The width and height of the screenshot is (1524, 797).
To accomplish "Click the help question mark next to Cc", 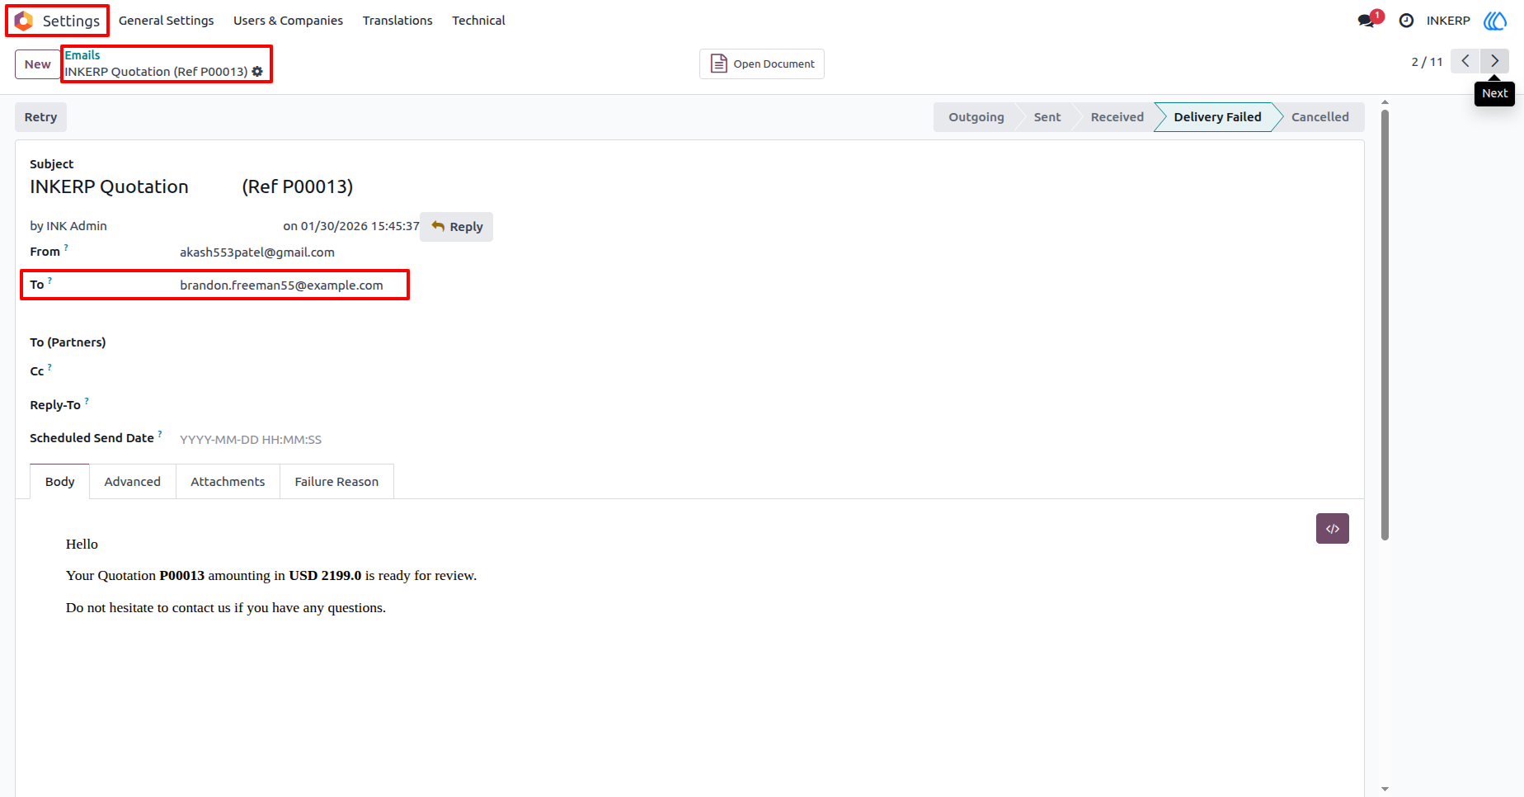I will pos(49,367).
